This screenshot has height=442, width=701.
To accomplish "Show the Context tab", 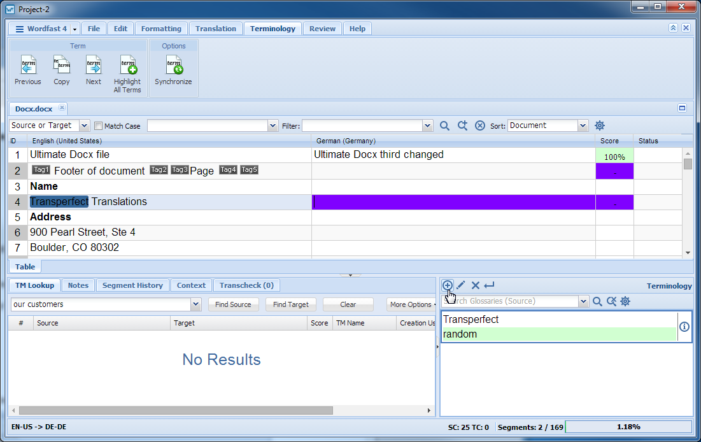I will pyautogui.click(x=192, y=285).
